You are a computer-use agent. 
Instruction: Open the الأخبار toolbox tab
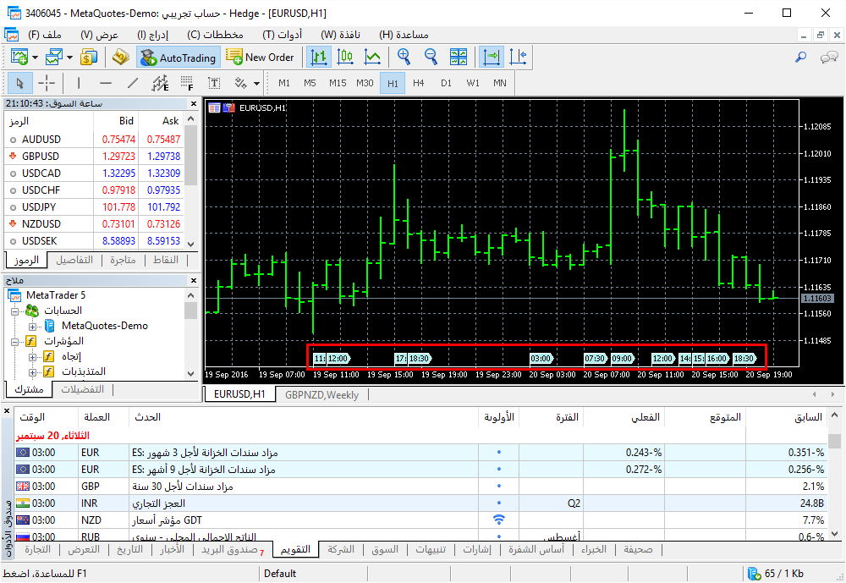(x=172, y=549)
